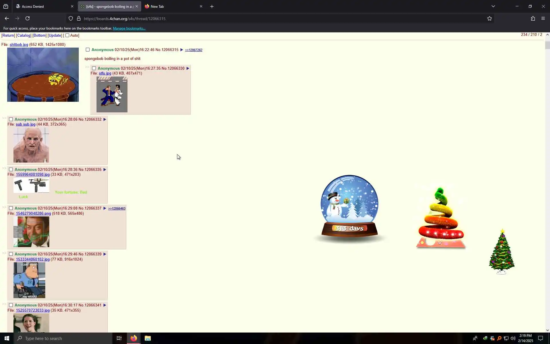Open post menu arrow for No.12066330
This screenshot has width=550, height=344.
click(x=188, y=68)
